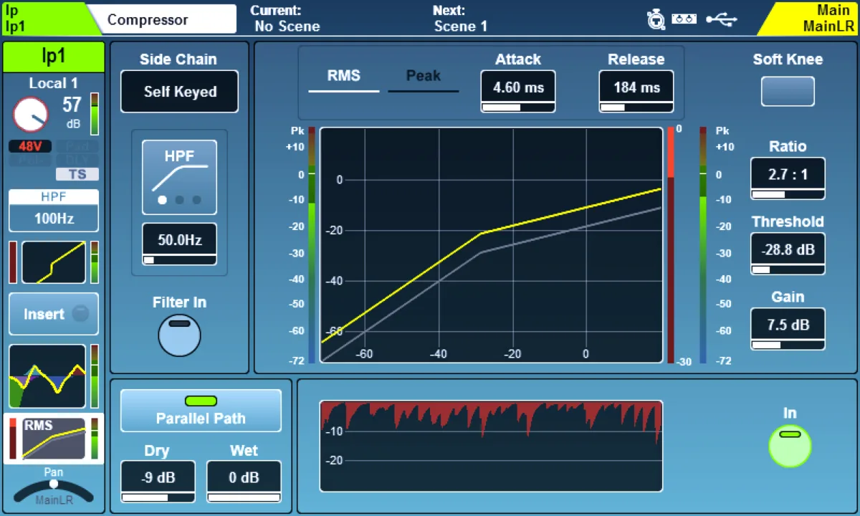The width and height of the screenshot is (860, 516).
Task: Select the Dry level -9 dB box
Action: (x=158, y=482)
